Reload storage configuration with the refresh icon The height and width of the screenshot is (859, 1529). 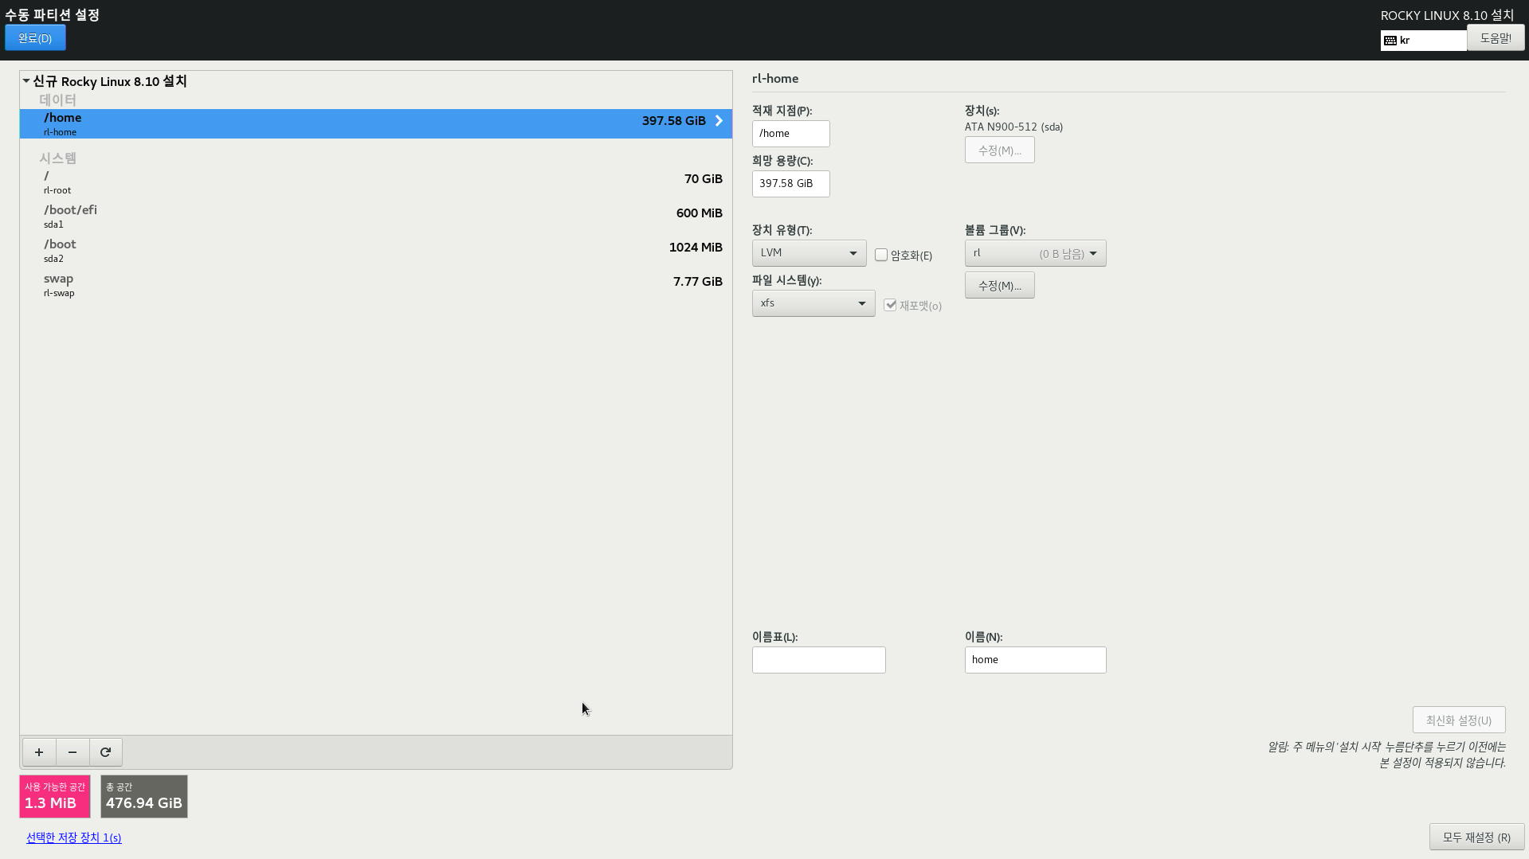coord(105,752)
